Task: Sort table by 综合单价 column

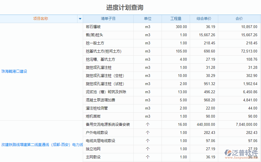Action: click(203, 19)
